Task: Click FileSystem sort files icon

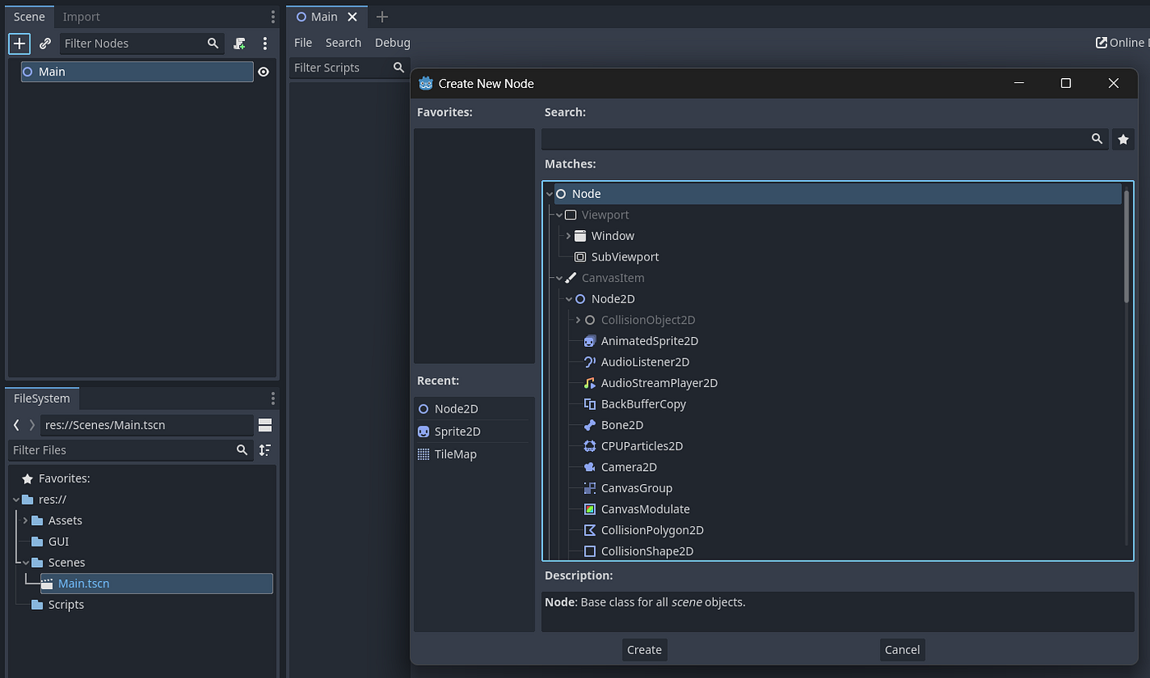Action: tap(264, 450)
